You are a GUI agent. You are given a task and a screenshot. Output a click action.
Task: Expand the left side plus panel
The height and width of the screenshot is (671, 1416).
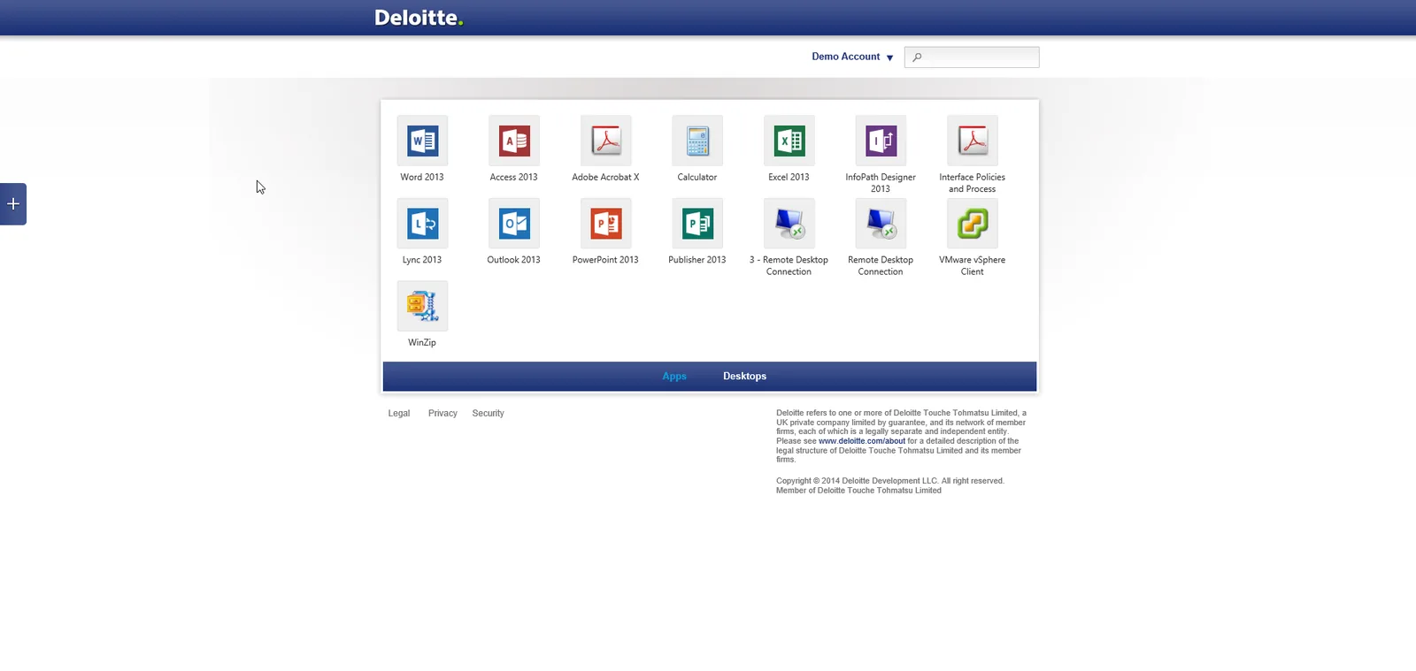click(13, 204)
